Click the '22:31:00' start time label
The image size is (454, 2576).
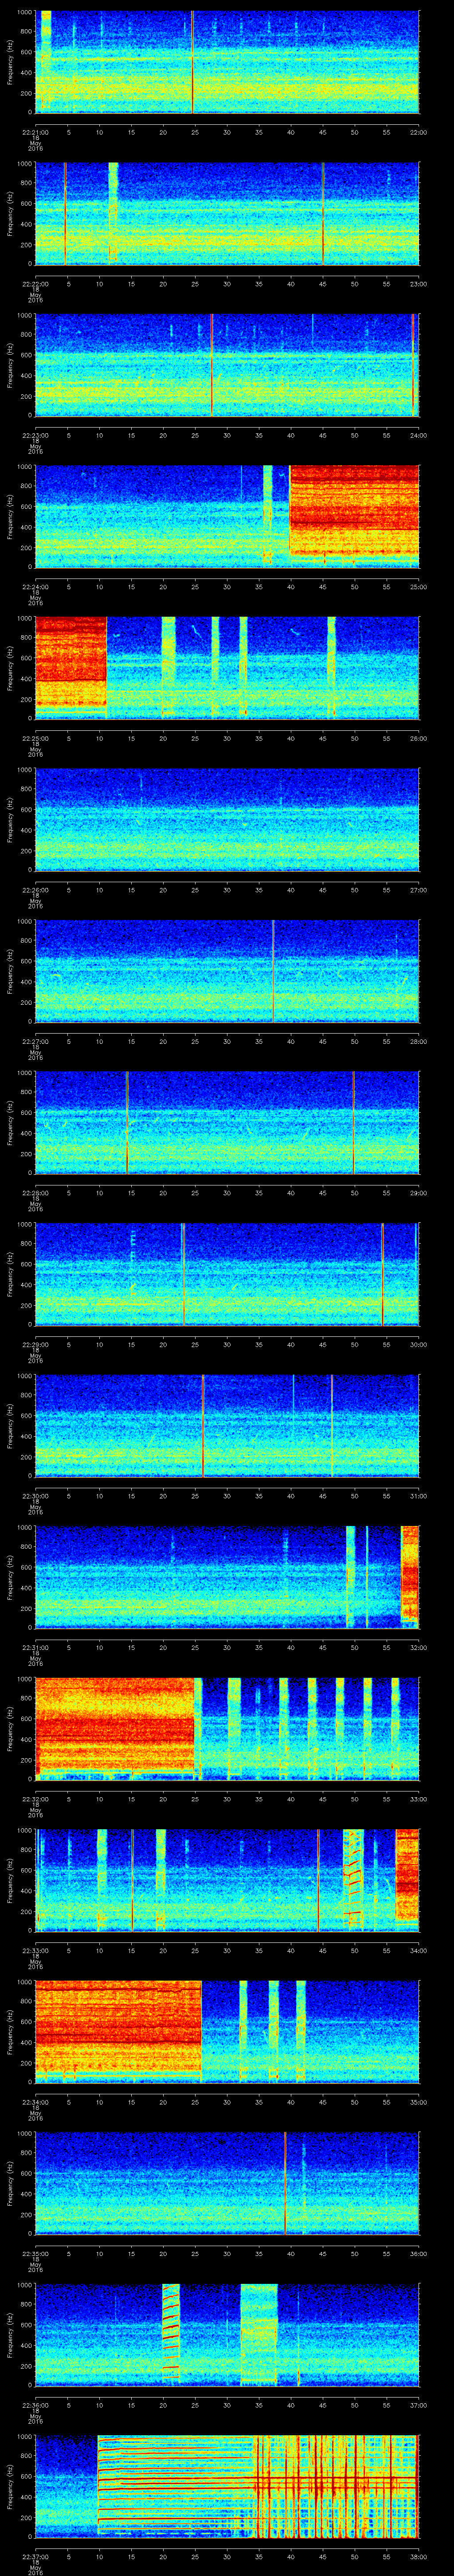point(36,1647)
